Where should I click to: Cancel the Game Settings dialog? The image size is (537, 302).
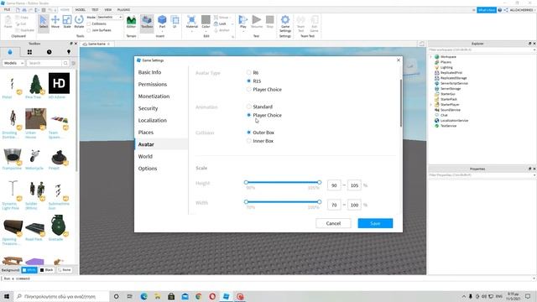pyautogui.click(x=333, y=223)
